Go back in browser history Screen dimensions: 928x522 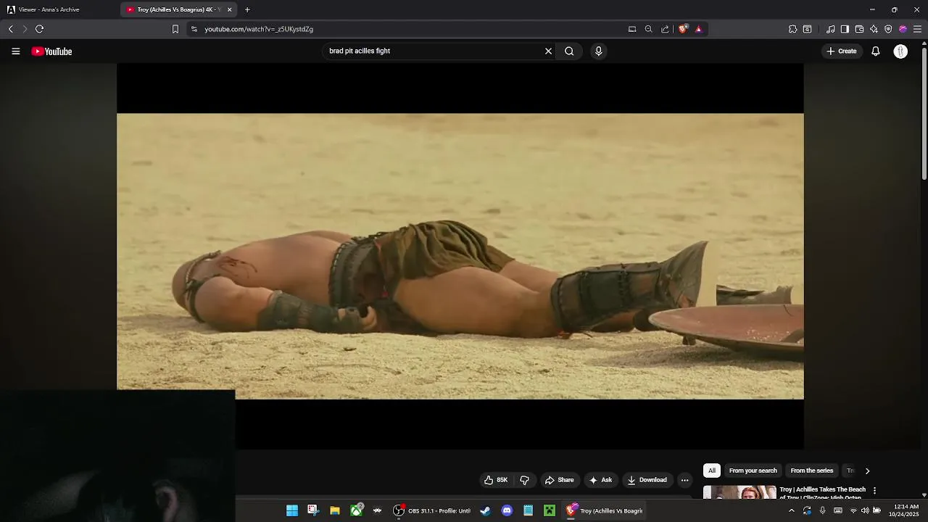[10, 29]
